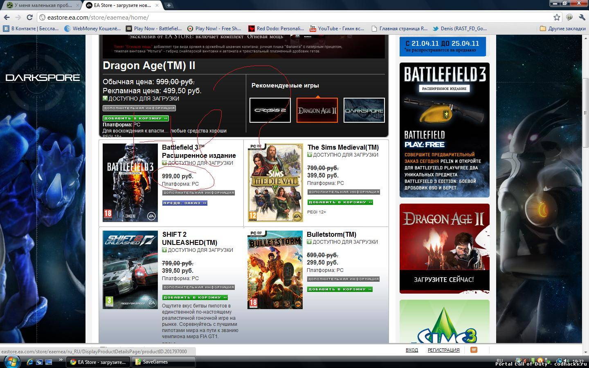
Task: Open WebMoney Кошелёк bookmark
Action: [x=92, y=29]
